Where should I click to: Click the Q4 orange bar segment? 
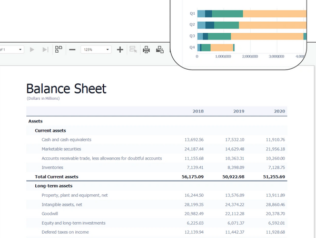pos(221,47)
